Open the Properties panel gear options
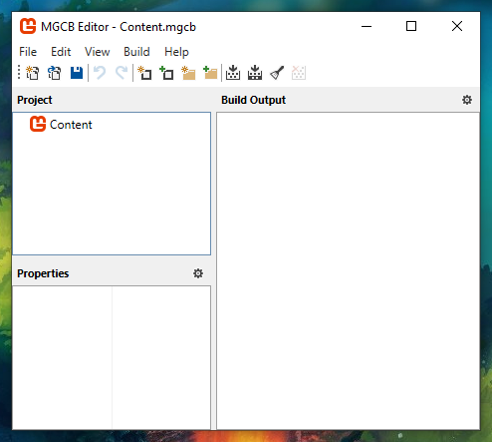 (x=198, y=273)
